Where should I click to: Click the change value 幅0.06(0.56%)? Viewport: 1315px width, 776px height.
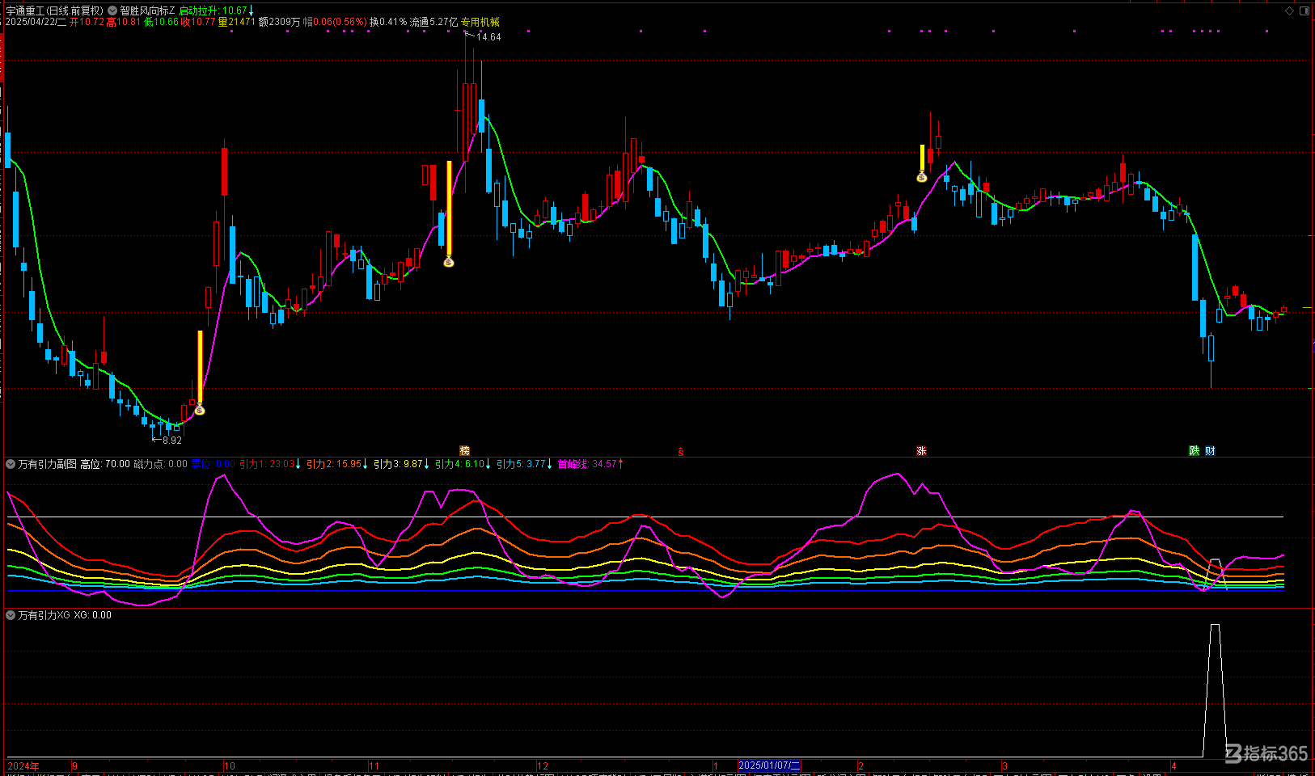point(335,22)
